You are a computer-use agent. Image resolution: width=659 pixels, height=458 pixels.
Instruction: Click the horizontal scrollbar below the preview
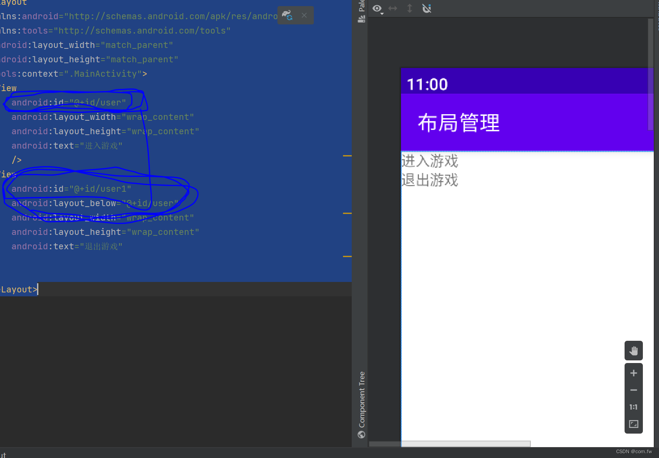(449, 443)
